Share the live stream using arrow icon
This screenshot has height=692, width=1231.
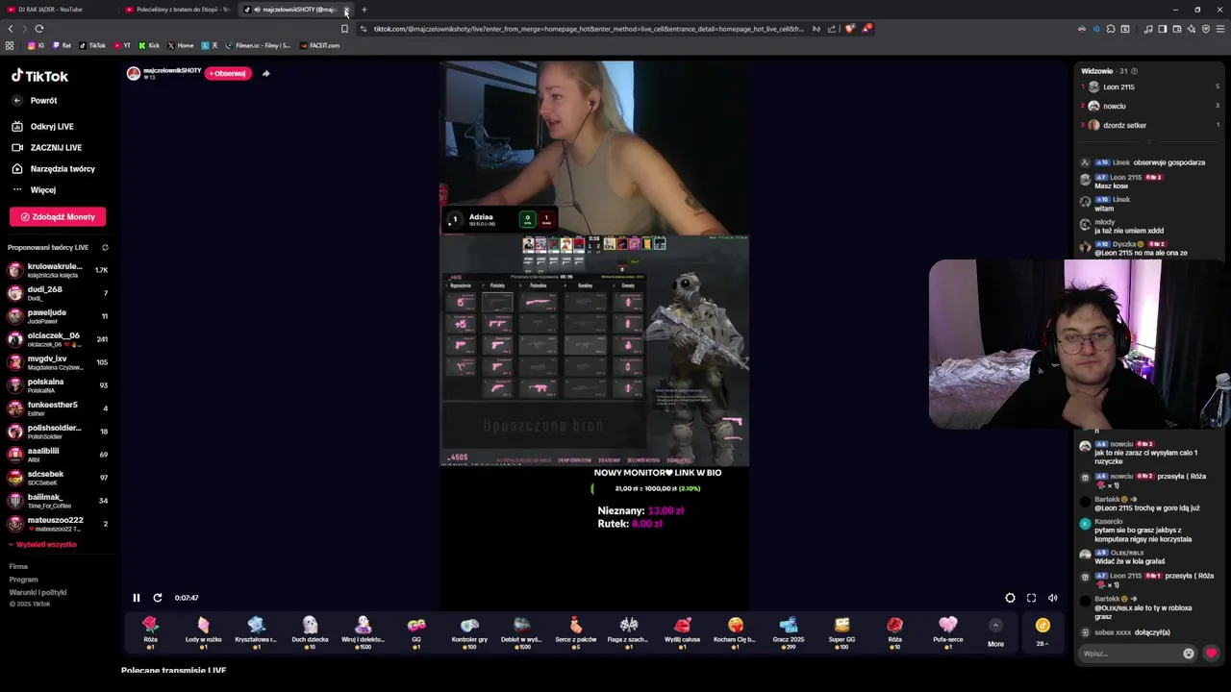coord(265,73)
